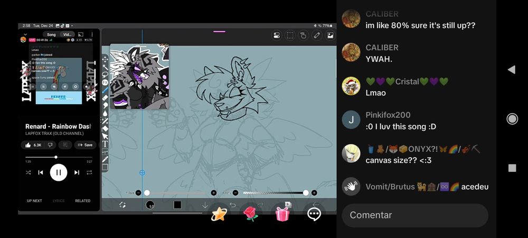Open Pinkifox200's profile avatar
The image size is (528, 238).
351,120
